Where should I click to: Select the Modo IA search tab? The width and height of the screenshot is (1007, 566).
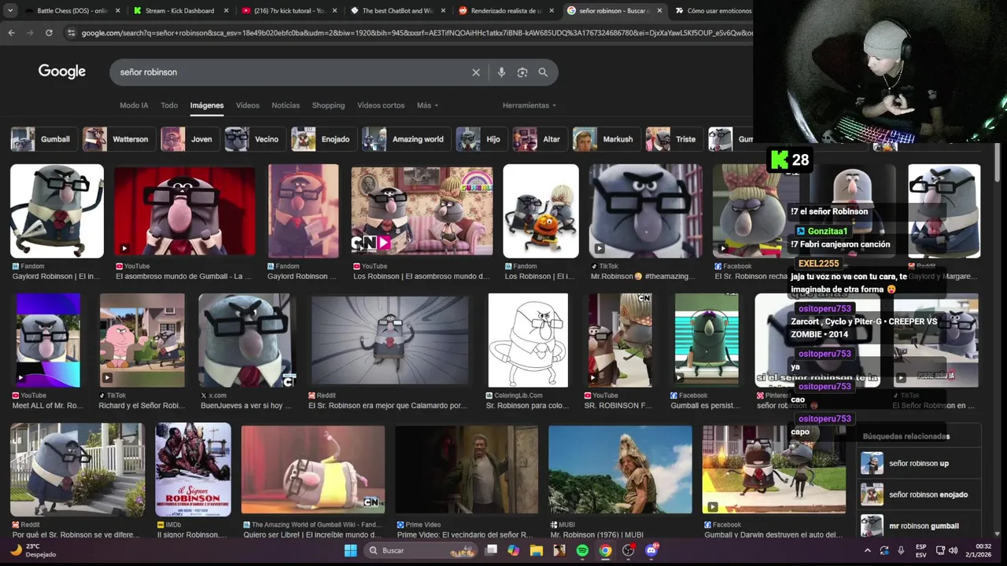tap(134, 105)
